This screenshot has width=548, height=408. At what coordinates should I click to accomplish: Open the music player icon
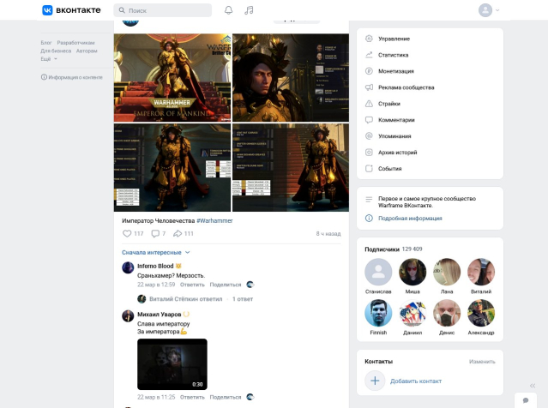tap(249, 10)
